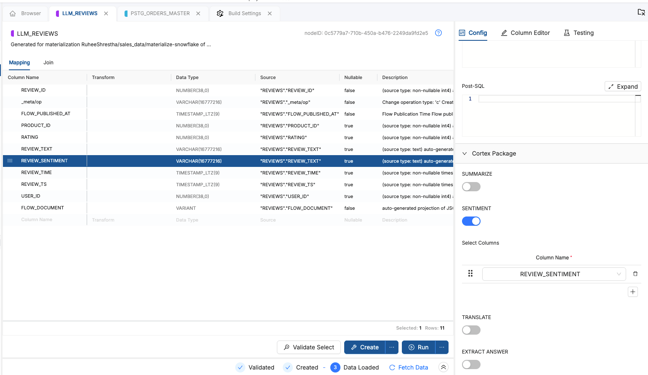The height and width of the screenshot is (375, 648).
Task: Grab the drag handle on the REVIEW_SENTIMENT row
Action: tap(9, 161)
